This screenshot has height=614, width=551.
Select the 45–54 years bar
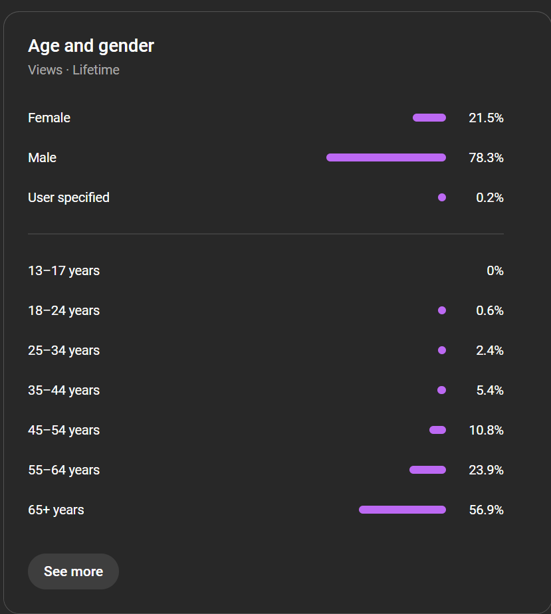(438, 430)
